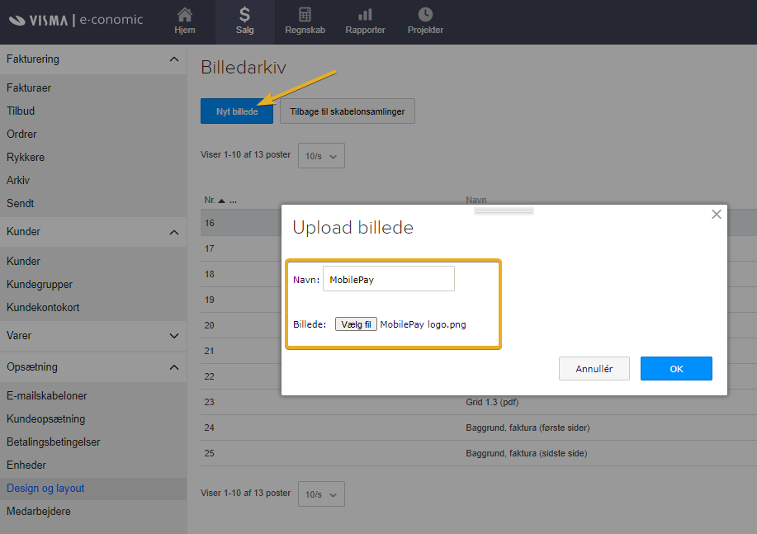The height and width of the screenshot is (534, 757).
Task: Open the top 10/s page size dropdown
Action: (321, 156)
